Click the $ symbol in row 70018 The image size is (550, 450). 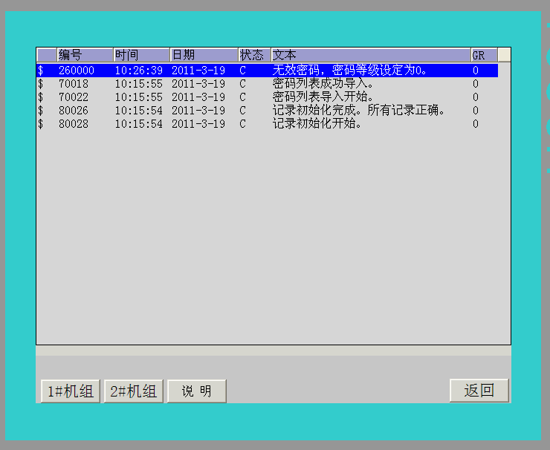[x=41, y=84]
